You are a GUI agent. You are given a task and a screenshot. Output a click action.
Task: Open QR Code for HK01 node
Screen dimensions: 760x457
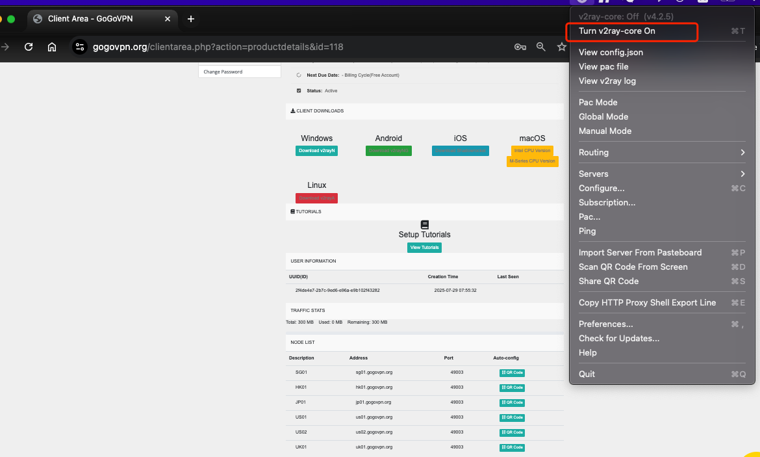pyautogui.click(x=512, y=387)
